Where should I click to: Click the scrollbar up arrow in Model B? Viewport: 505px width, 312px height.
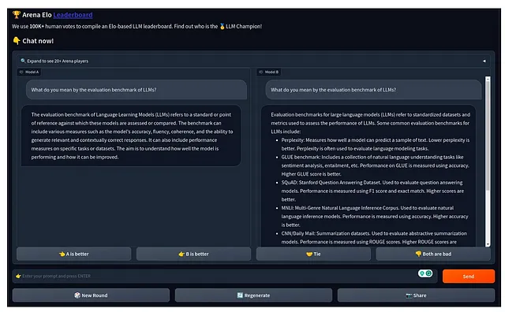point(488,79)
